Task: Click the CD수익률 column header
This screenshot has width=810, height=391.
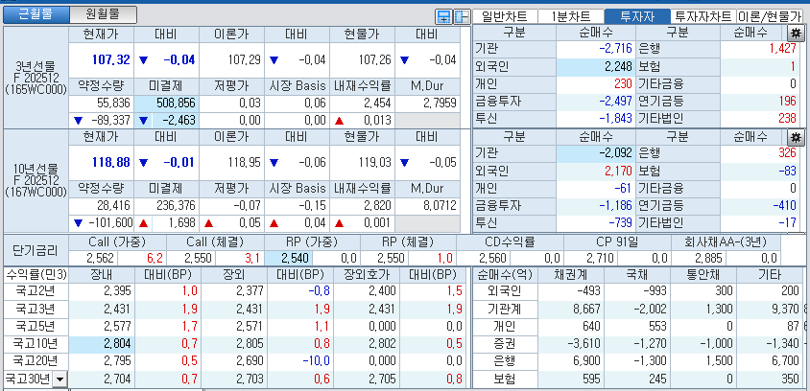Action: (x=510, y=241)
